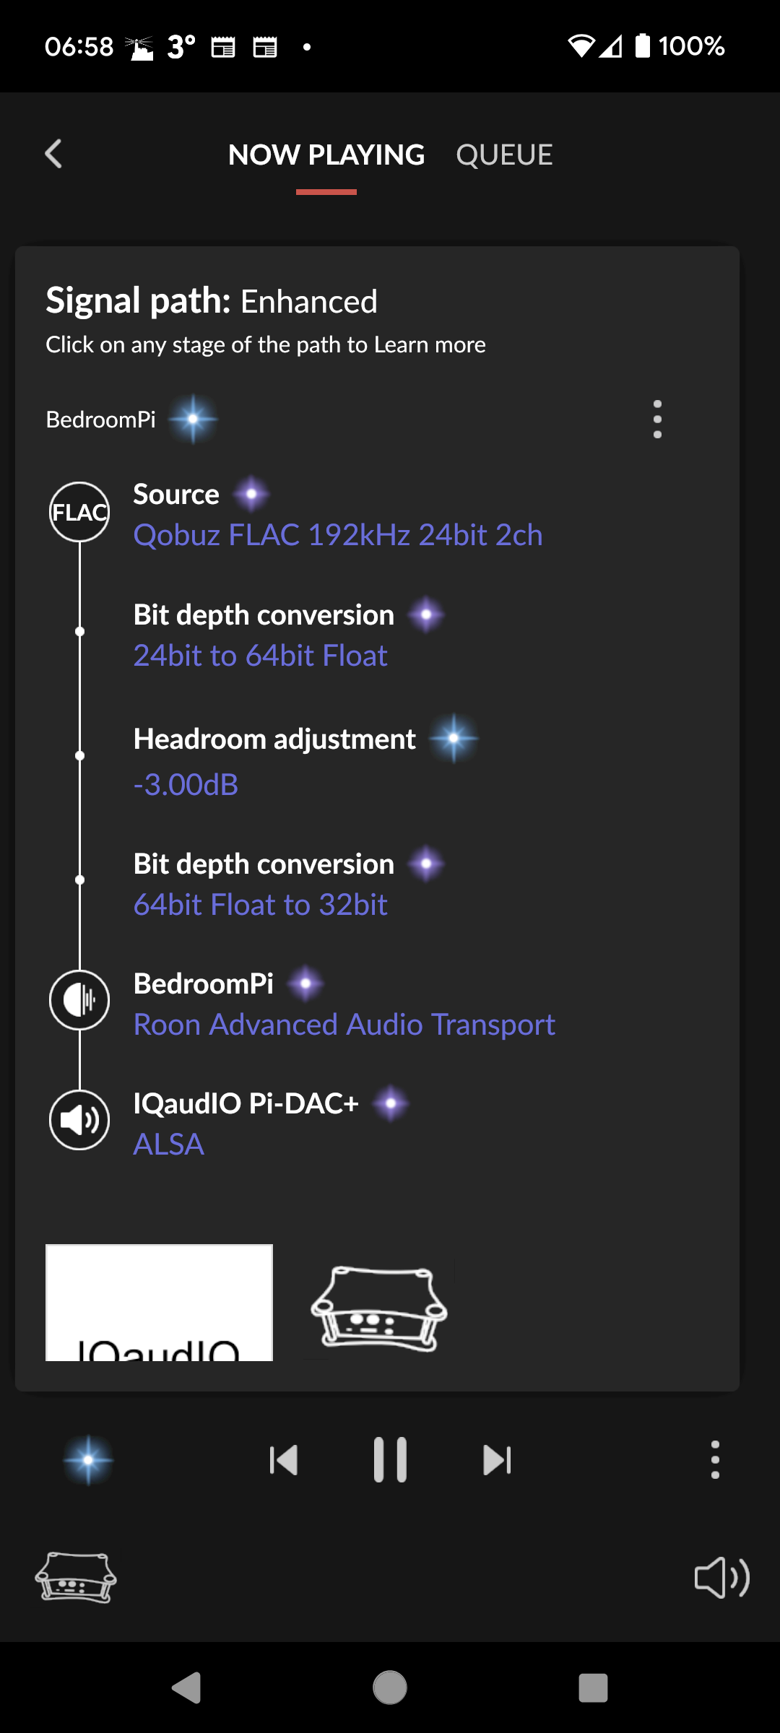Tap the FLAC source format icon
The height and width of the screenshot is (1733, 780).
click(79, 512)
